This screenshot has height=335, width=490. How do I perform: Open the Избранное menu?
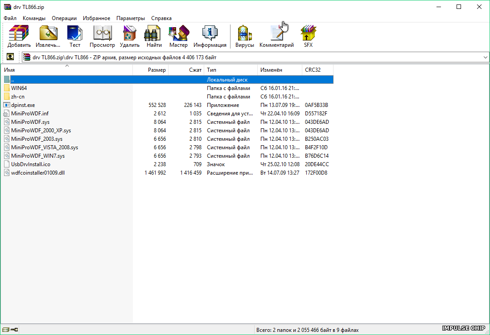pyautogui.click(x=97, y=18)
